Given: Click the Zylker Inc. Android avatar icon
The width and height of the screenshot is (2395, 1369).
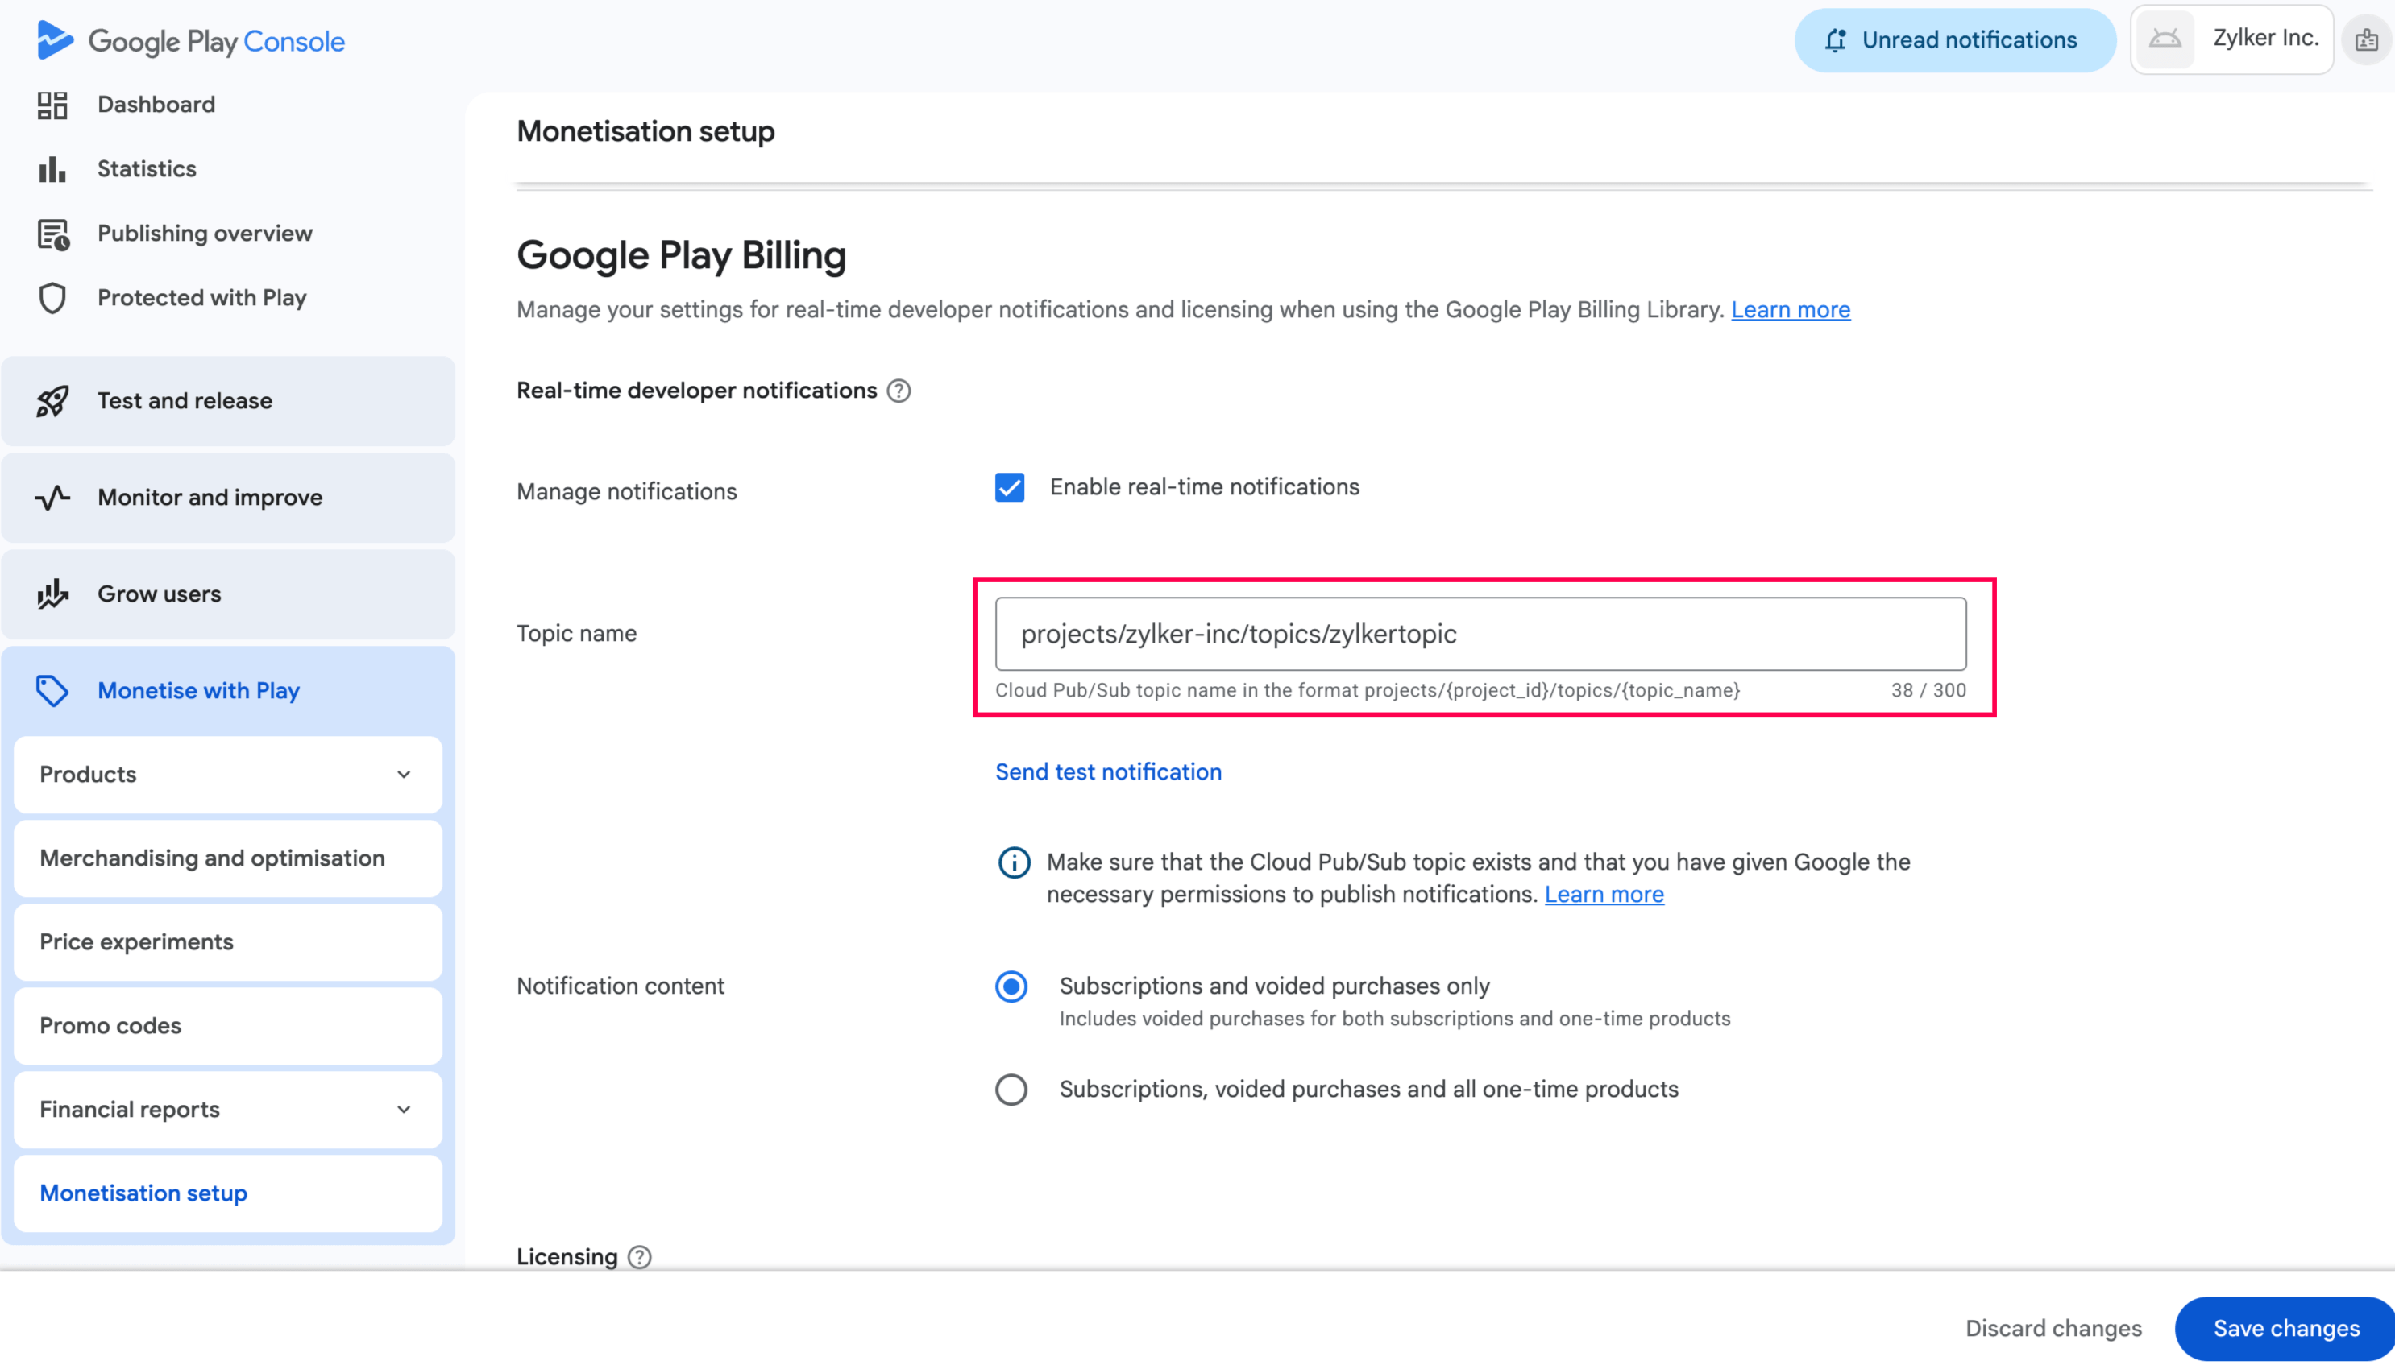Looking at the screenshot, I should (2165, 39).
